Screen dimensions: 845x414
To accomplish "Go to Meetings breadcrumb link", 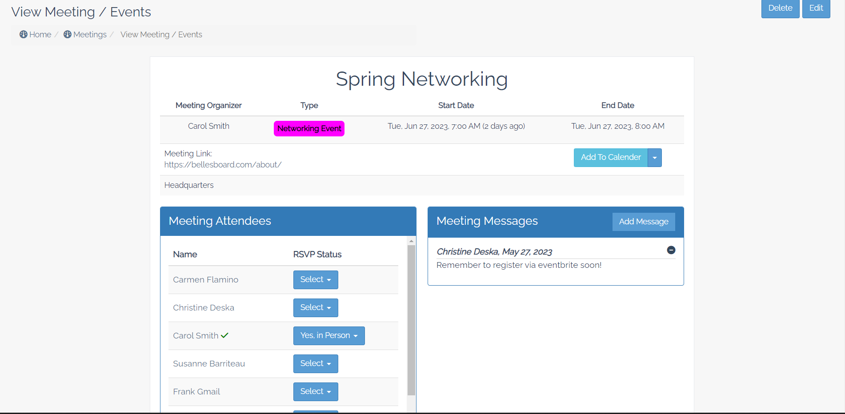I will (90, 35).
